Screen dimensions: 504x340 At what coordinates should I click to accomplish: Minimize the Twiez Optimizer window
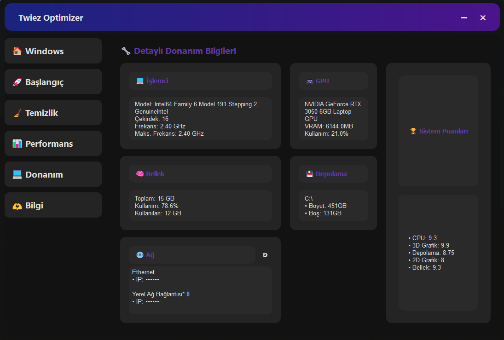tap(464, 17)
